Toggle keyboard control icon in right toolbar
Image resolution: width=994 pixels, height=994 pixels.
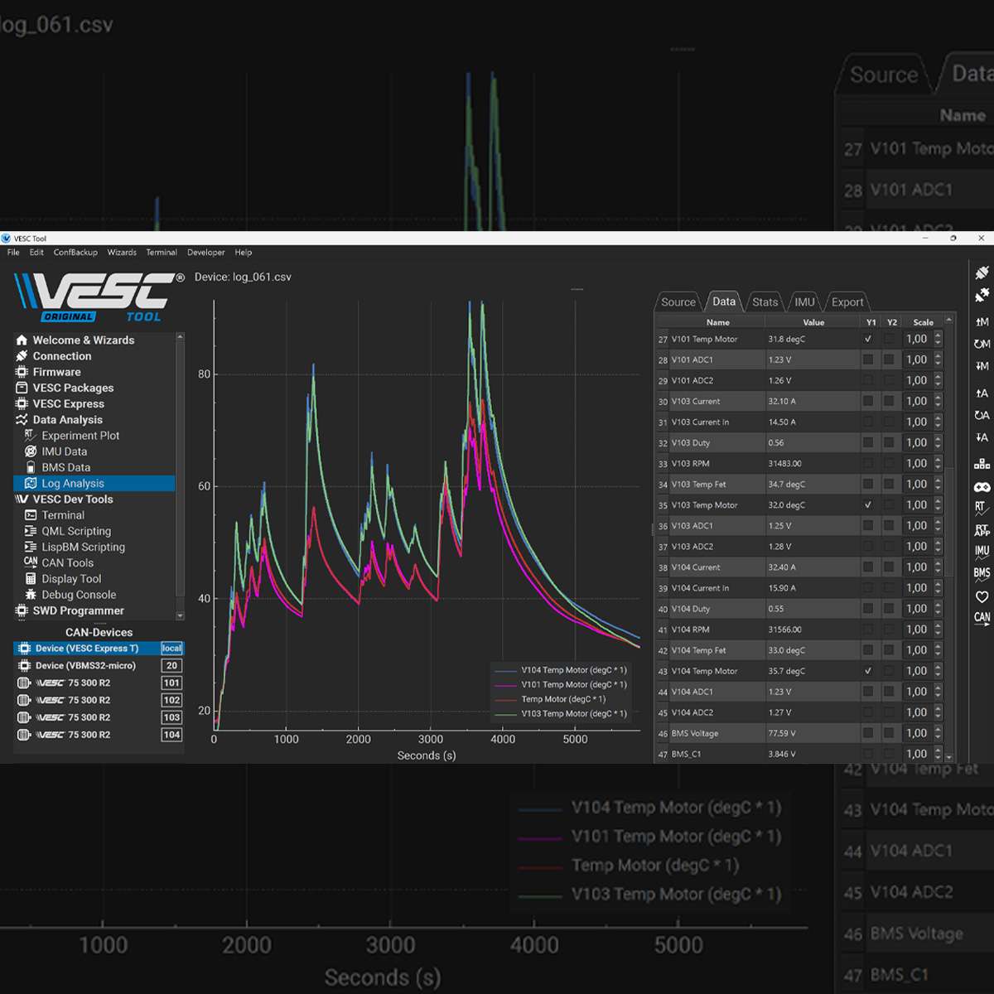coord(982,465)
